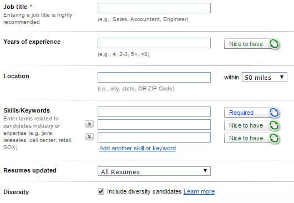Open the within 50 miles dropdown
The height and width of the screenshot is (203, 294).
pyautogui.click(x=265, y=77)
